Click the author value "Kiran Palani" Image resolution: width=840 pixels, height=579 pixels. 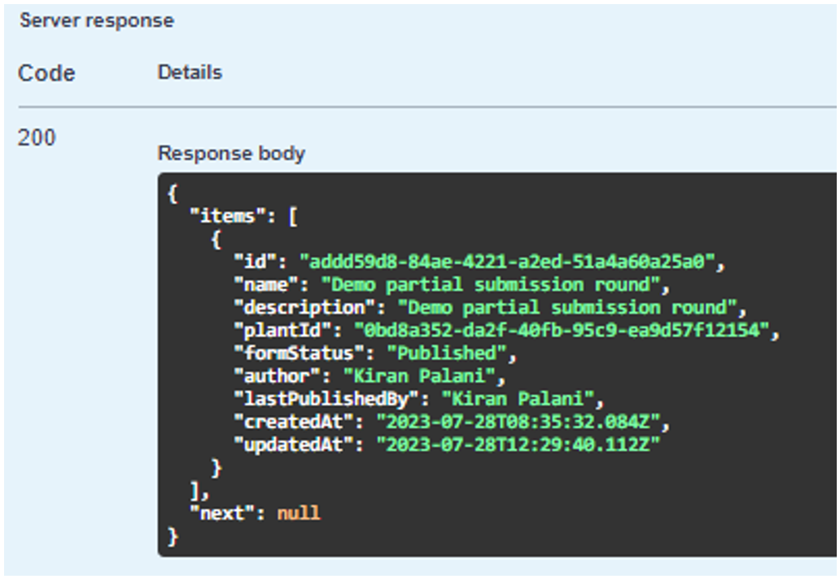point(423,376)
